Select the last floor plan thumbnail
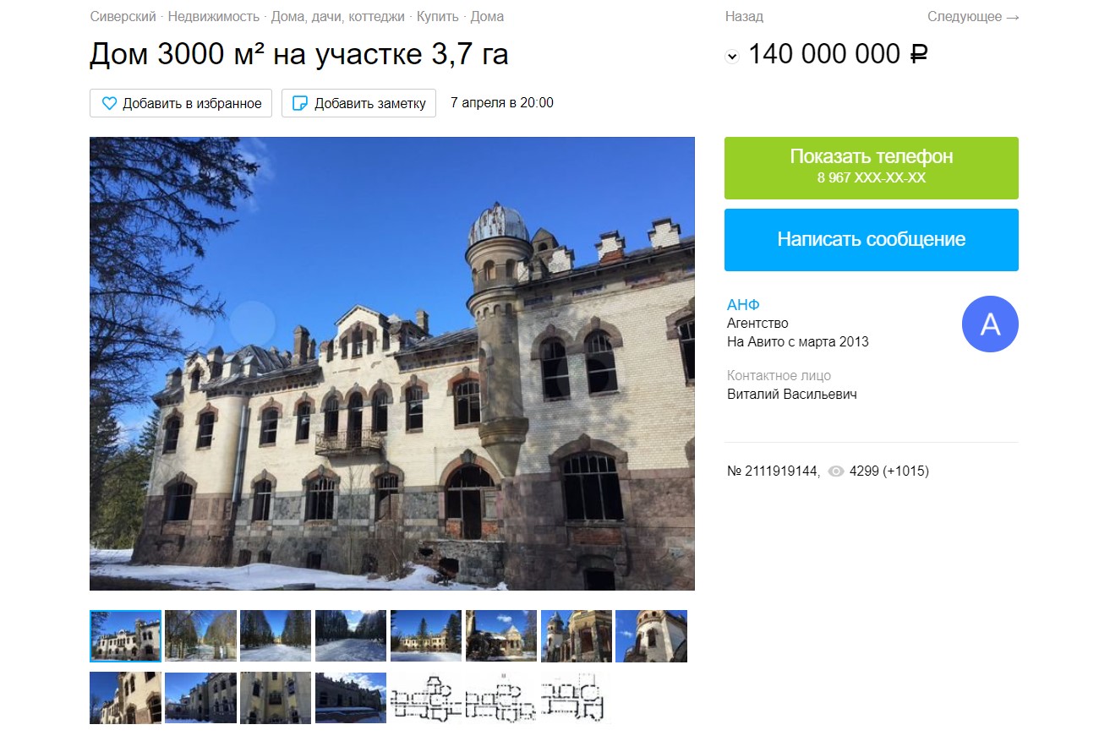This screenshot has height=741, width=1099. tap(577, 698)
